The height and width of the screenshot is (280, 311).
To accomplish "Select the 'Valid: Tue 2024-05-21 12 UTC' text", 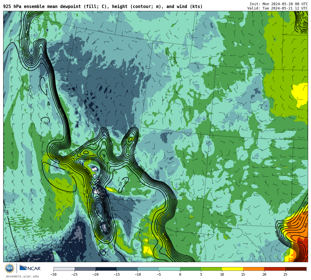I will coord(278,8).
